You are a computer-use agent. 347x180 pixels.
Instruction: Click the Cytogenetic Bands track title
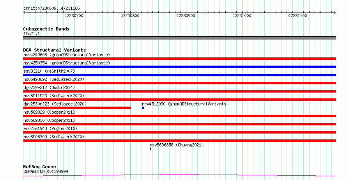(46, 29)
